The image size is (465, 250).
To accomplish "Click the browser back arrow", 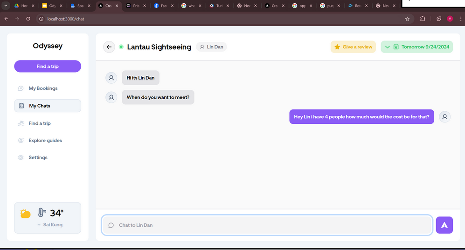I will tap(6, 19).
